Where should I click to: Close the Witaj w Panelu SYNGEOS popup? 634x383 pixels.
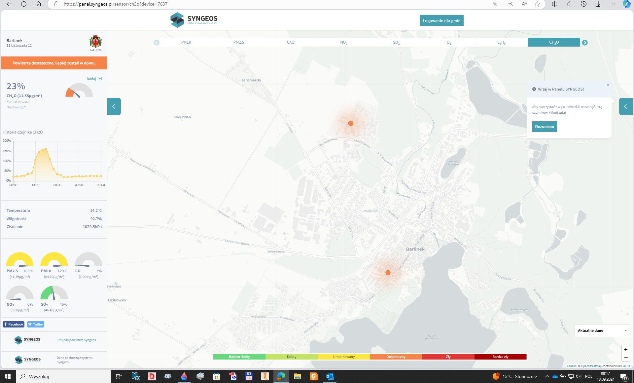(x=608, y=85)
